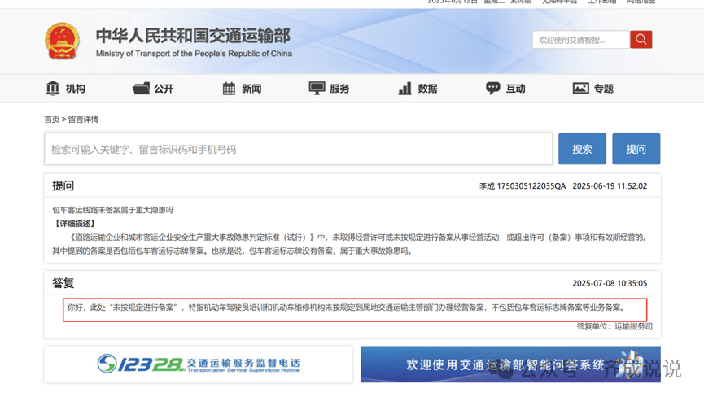Click the bar chart icon beside 数据
704x397 pixels.
pos(404,88)
